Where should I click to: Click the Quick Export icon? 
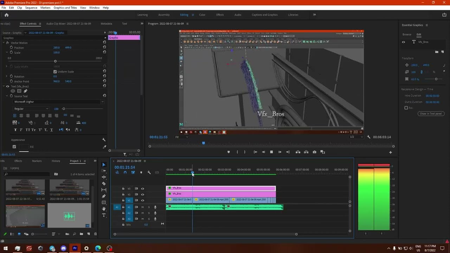(x=444, y=15)
